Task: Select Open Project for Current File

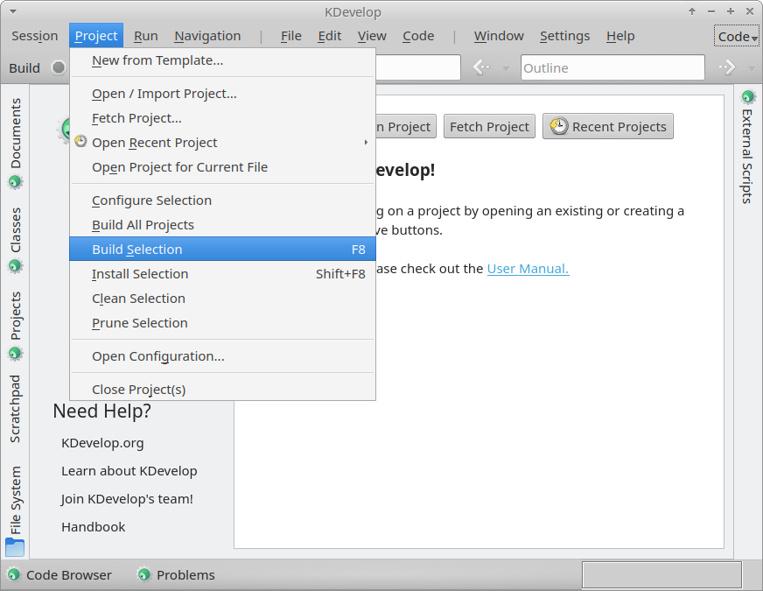Action: (223, 167)
